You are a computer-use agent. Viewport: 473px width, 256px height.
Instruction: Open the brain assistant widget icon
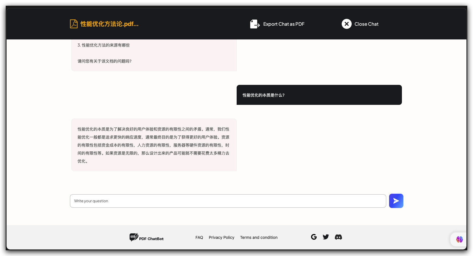coord(459,239)
